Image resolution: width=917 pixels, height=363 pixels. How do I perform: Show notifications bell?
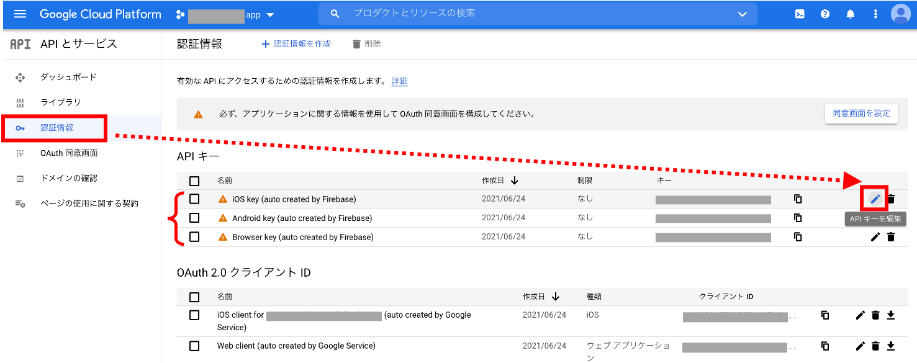click(851, 14)
